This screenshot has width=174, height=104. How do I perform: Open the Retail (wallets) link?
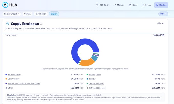tap(14, 74)
